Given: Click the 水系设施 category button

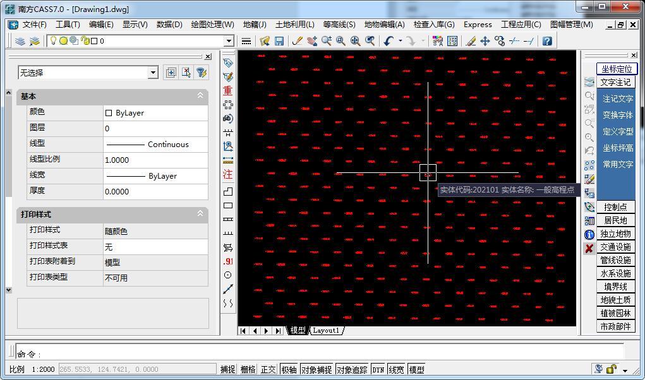Looking at the screenshot, I should coord(615,273).
